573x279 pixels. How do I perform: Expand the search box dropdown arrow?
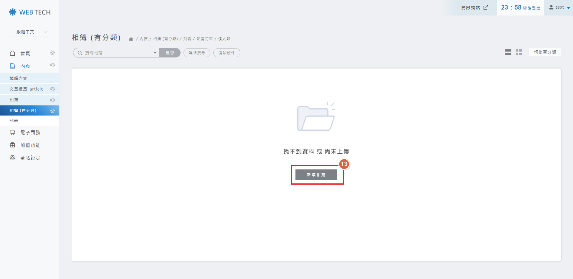(x=155, y=53)
